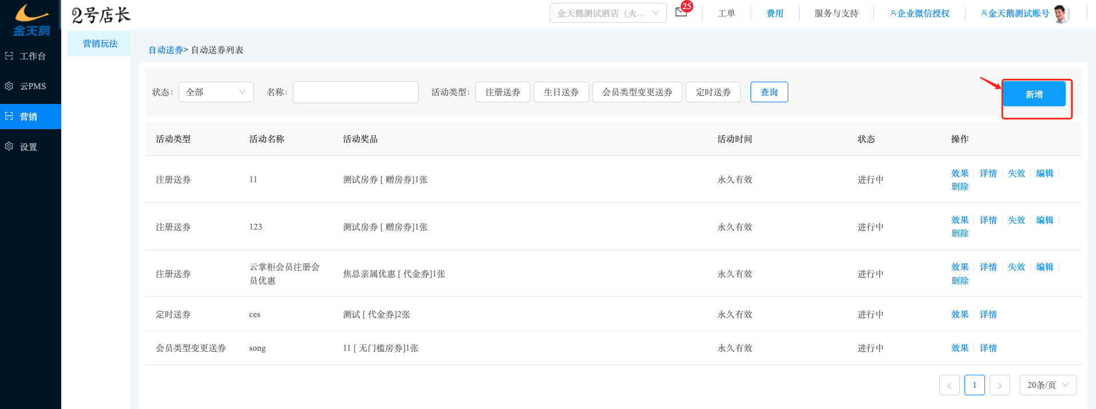This screenshot has height=409, width=1096.
Task: Click the 活动奖品 column header
Action: (x=360, y=139)
